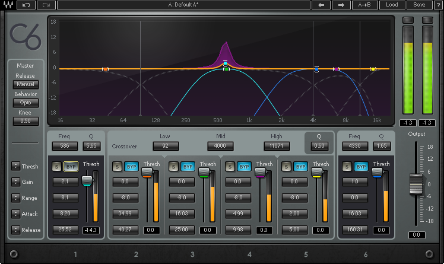Image resolution: width=444 pixels, height=264 pixels.
Task: Click the High crossover field 11071
Action: pos(277,146)
